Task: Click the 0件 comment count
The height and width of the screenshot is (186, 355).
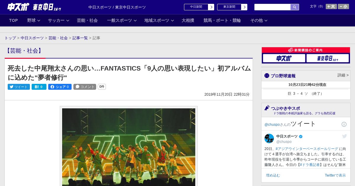Action: (x=102, y=87)
